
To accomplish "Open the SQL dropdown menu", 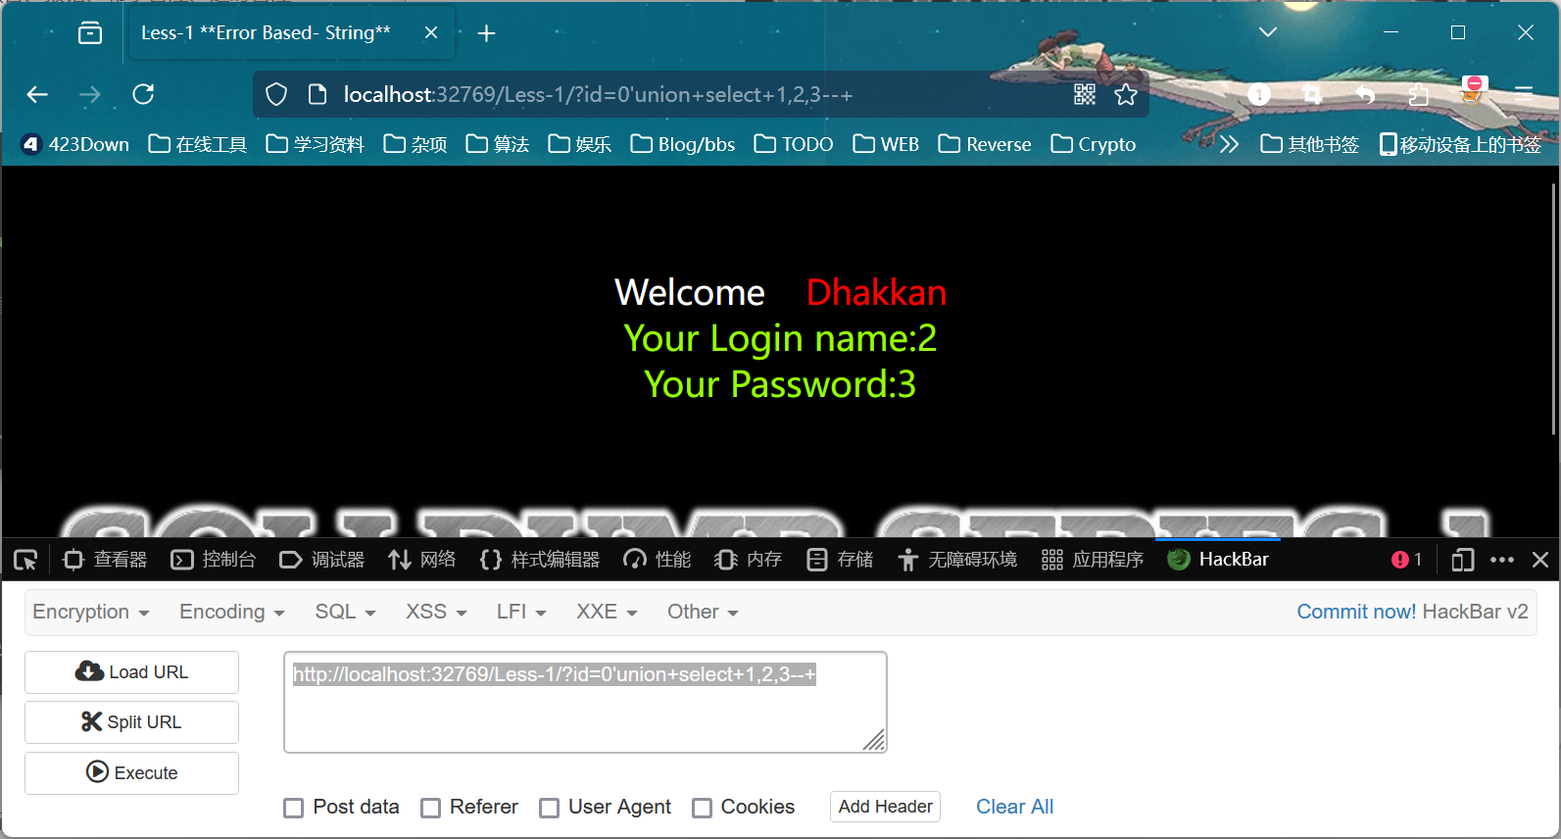I will click(345, 612).
